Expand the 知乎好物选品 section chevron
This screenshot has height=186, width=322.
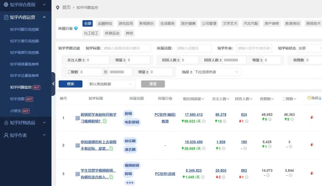pyautogui.click(x=44, y=123)
